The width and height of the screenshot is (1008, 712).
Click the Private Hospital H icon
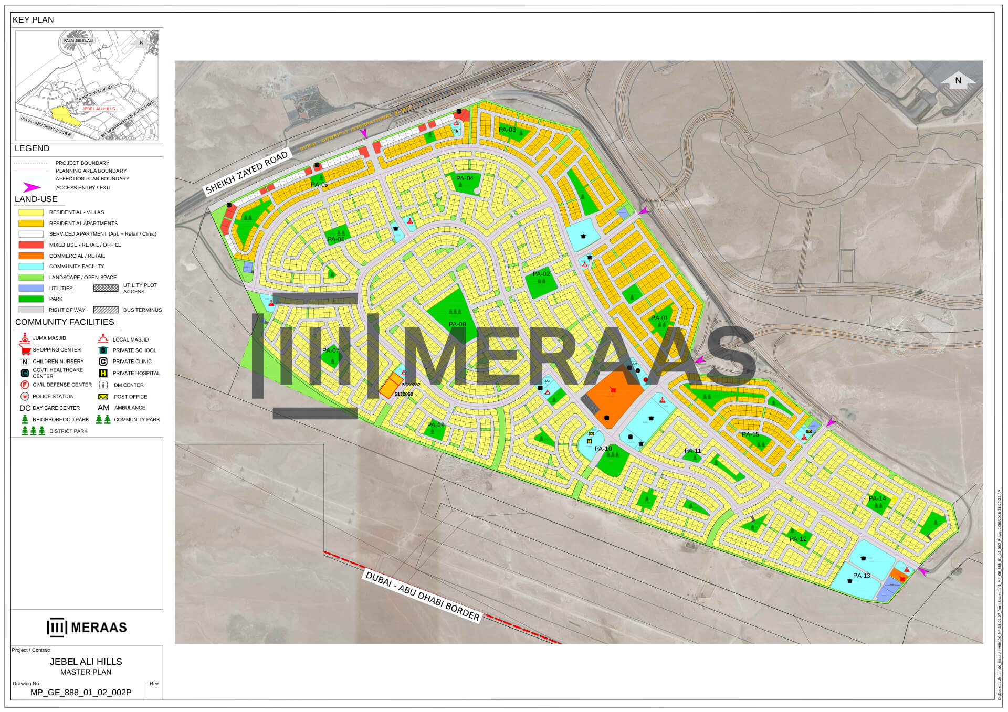[103, 373]
